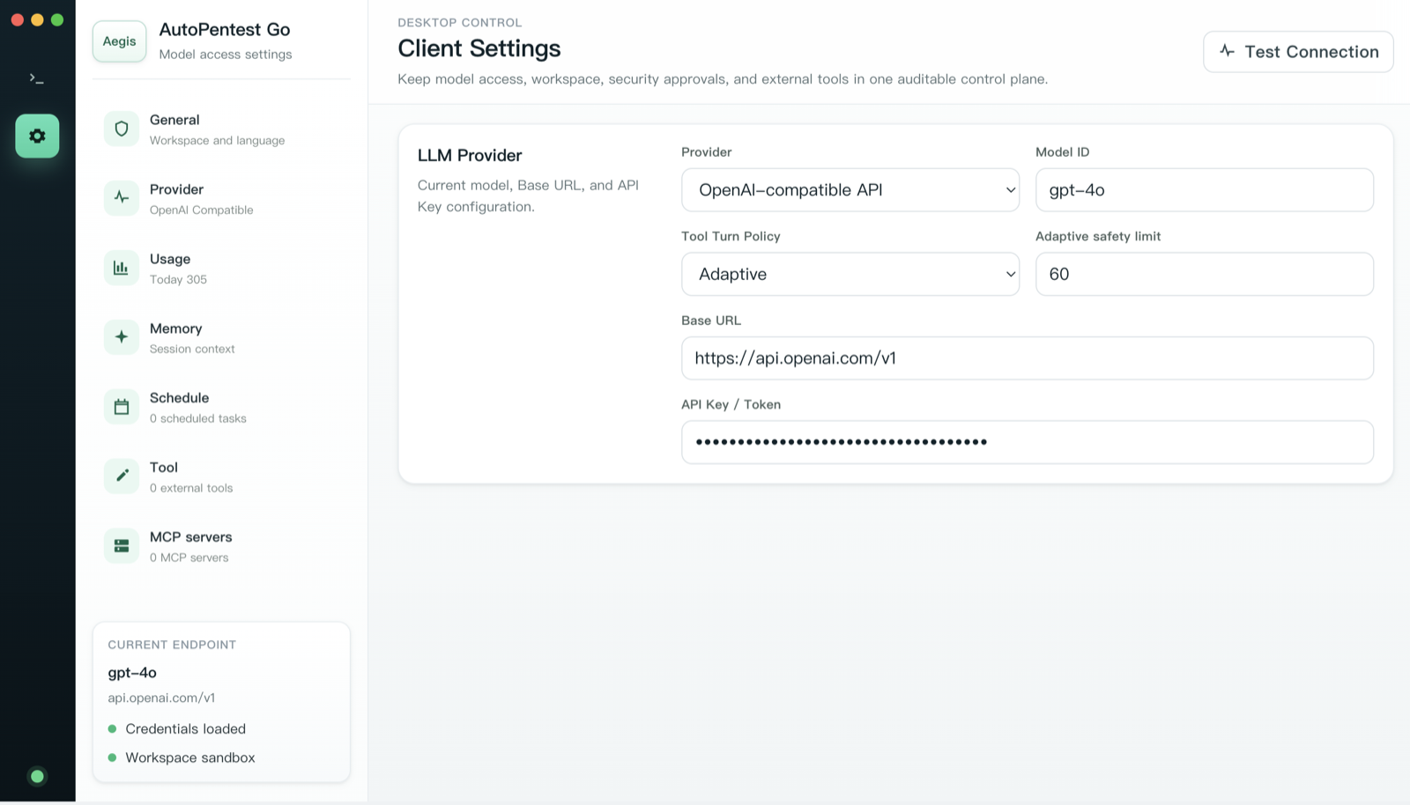Click the pulse icon next to Provider
Screen dimensions: 1410x805
pos(122,198)
